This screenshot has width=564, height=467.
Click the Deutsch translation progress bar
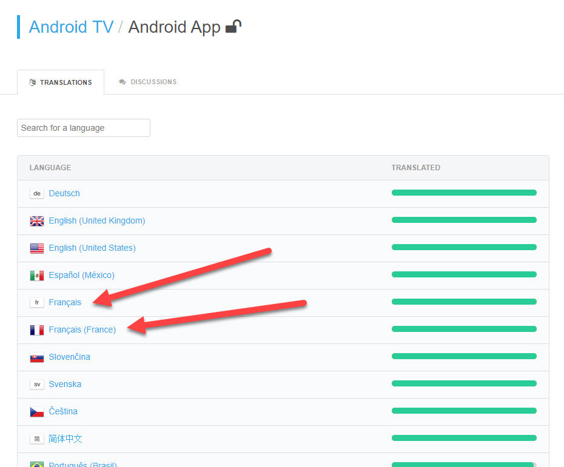(x=464, y=193)
